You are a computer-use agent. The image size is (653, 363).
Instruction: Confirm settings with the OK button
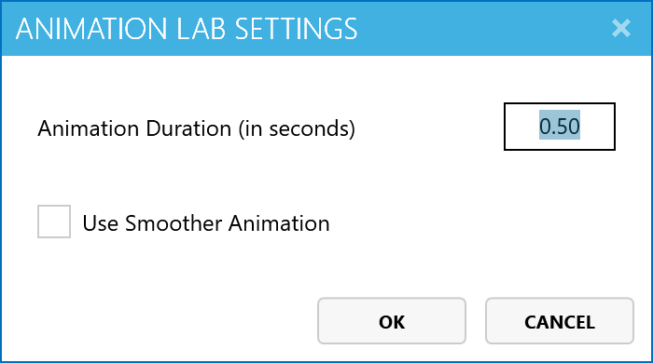[392, 320]
